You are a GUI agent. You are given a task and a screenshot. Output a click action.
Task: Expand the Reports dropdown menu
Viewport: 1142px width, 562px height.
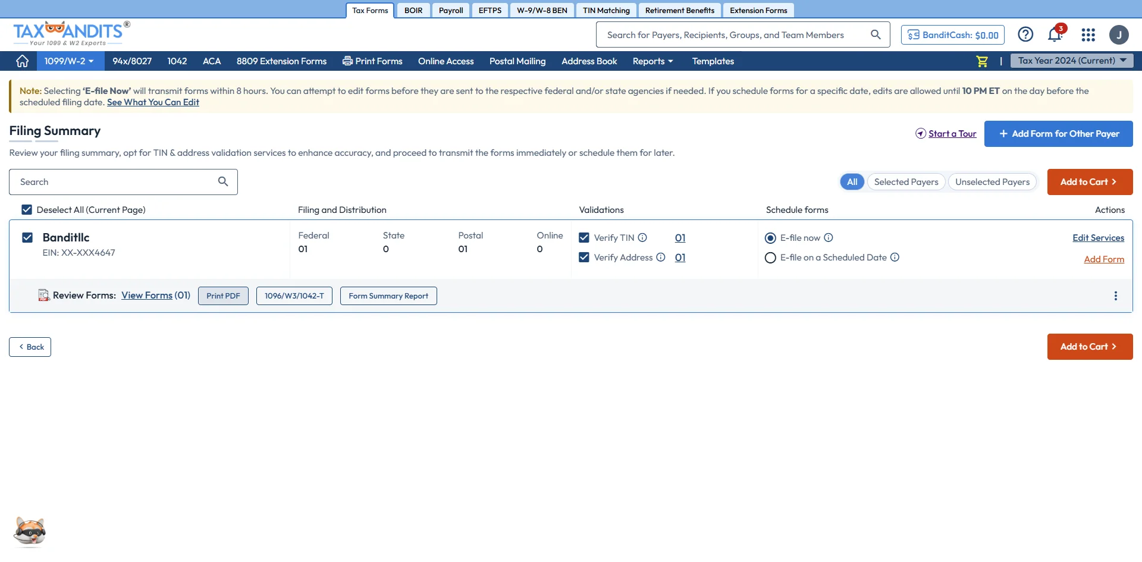652,61
